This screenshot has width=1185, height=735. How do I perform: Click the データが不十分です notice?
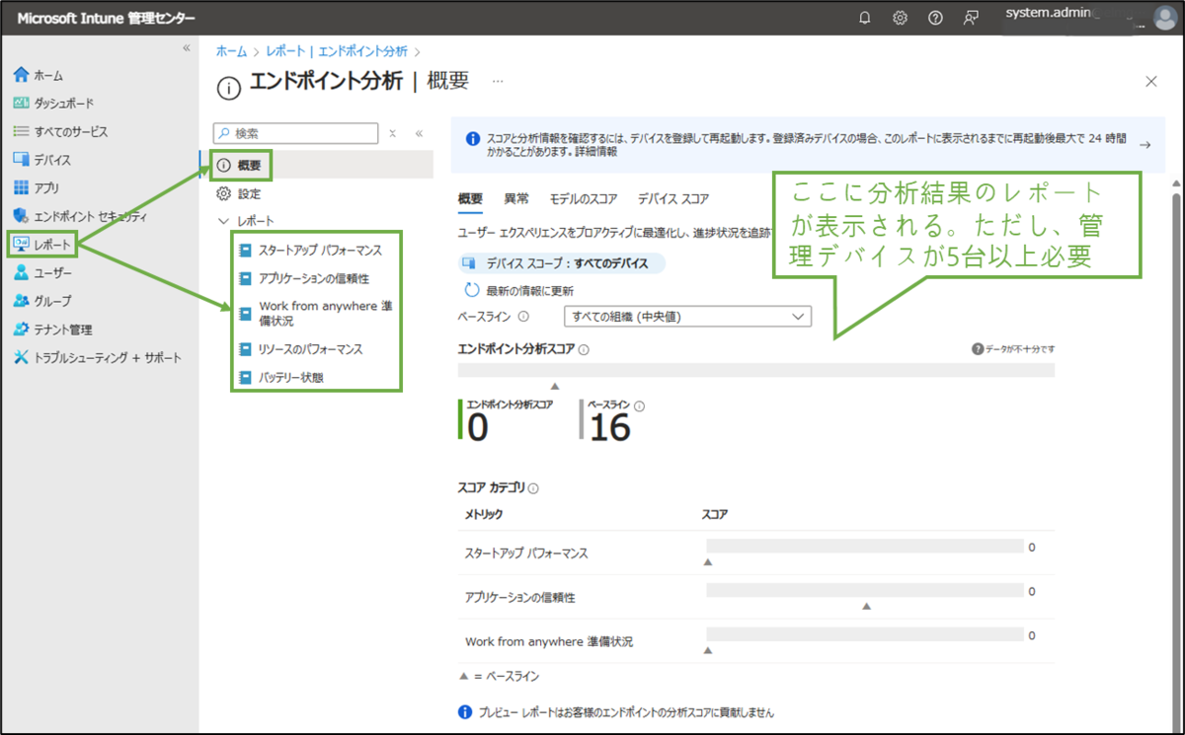click(x=1013, y=349)
